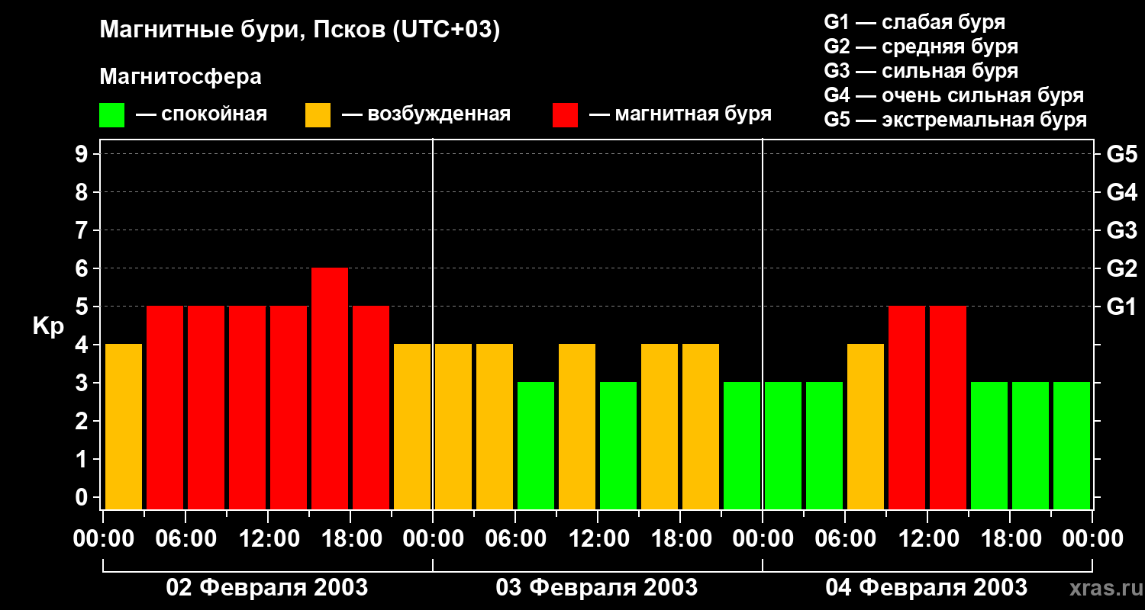Screen dimensions: 1145x610
Task: Click the '— спокойная' legend label
Action: pos(202,114)
